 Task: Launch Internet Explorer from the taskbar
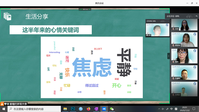tap(81, 109)
